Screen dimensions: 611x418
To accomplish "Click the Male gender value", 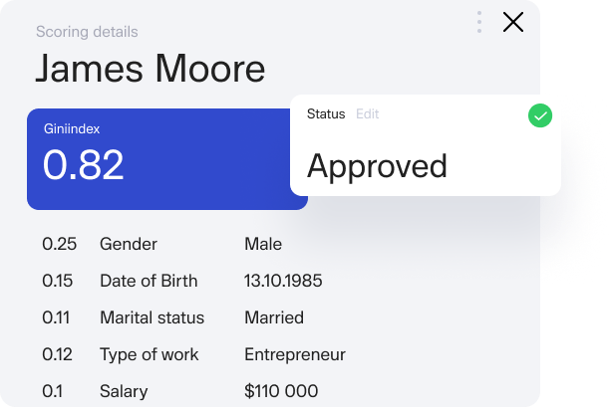I will pyautogui.click(x=263, y=244).
